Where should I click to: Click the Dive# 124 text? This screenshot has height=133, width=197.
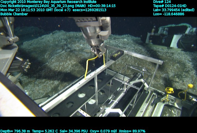pos(162,2)
